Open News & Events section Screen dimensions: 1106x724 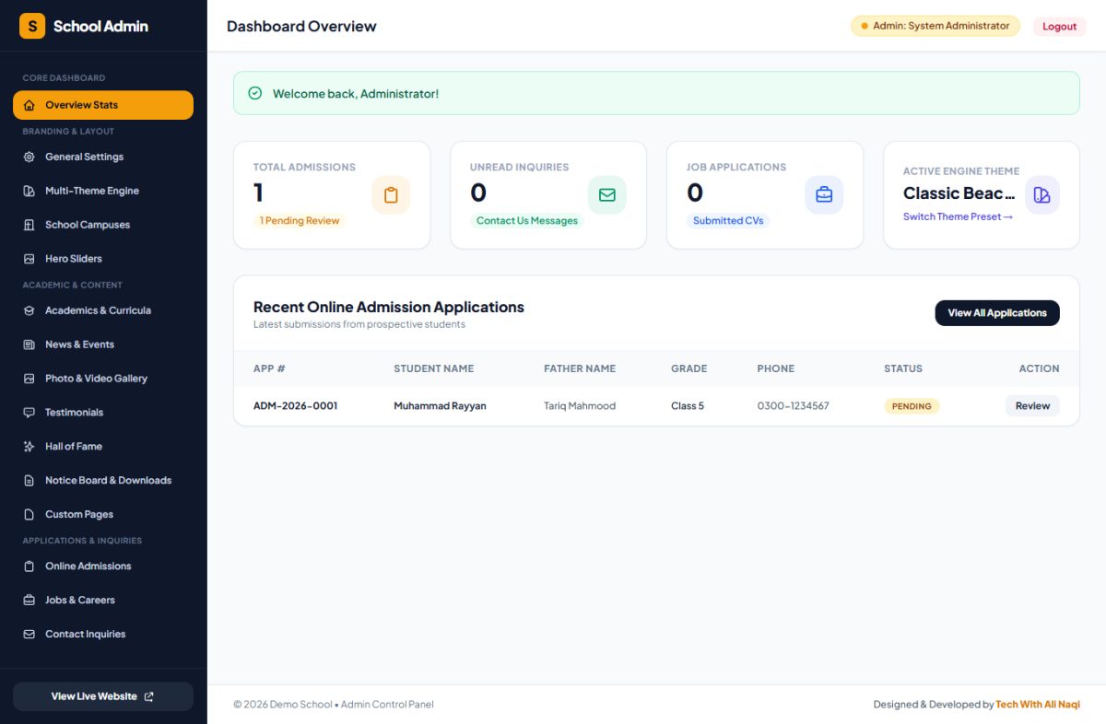103,344
